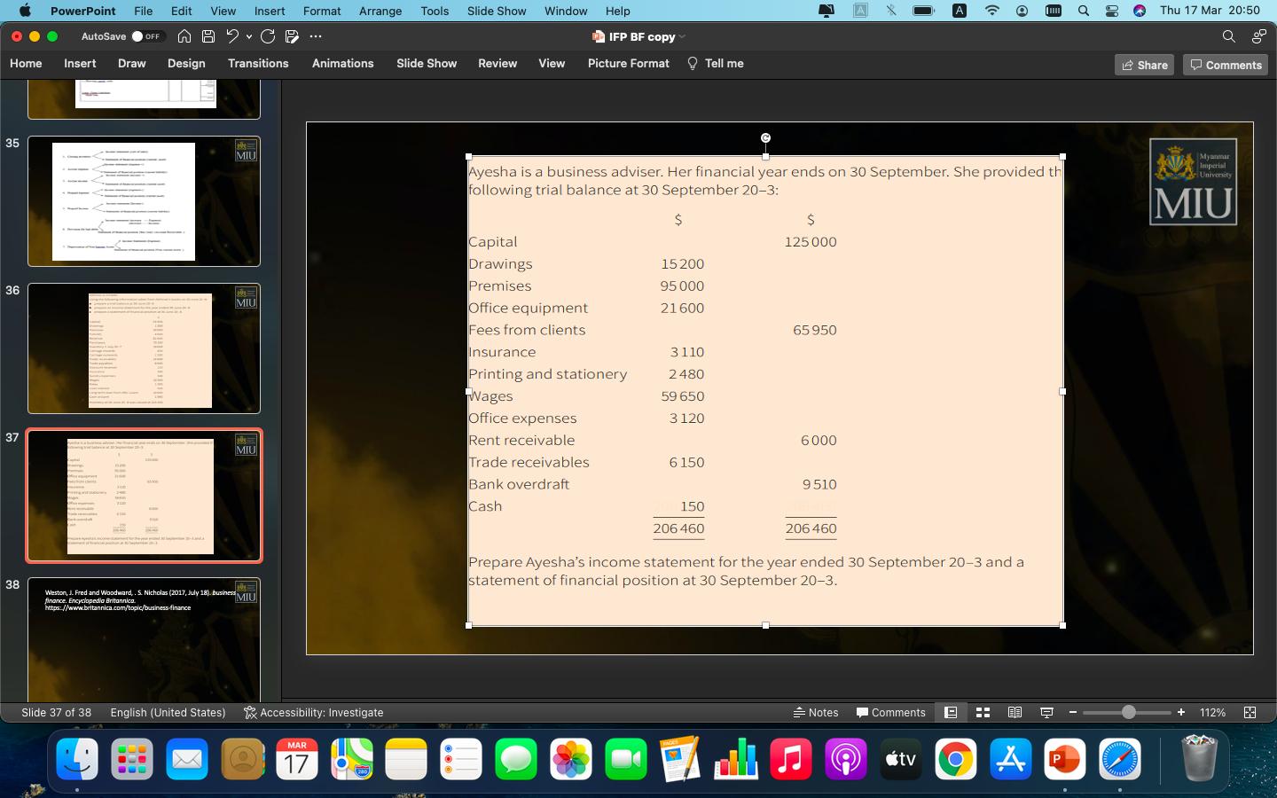This screenshot has height=798, width=1277.
Task: Open the Comments panel via the Comments button
Action: tap(1225, 64)
